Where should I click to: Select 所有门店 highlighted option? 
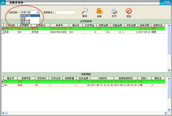tap(26, 16)
